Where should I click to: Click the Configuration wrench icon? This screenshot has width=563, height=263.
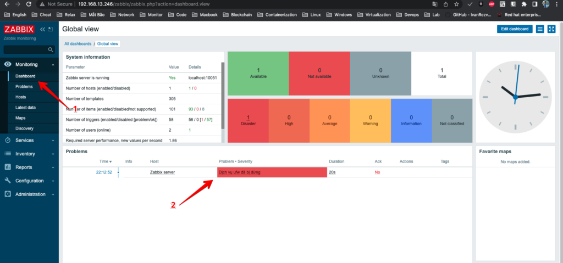[8, 181]
